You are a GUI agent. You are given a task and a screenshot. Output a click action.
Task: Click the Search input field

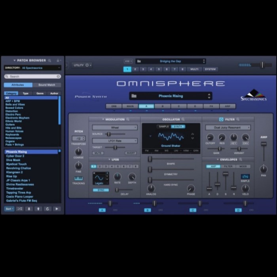(32, 76)
